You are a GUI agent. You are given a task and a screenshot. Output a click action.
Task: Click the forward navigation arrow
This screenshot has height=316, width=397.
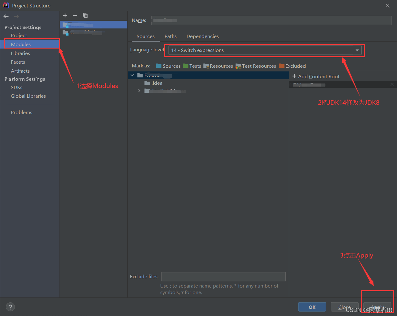16,16
